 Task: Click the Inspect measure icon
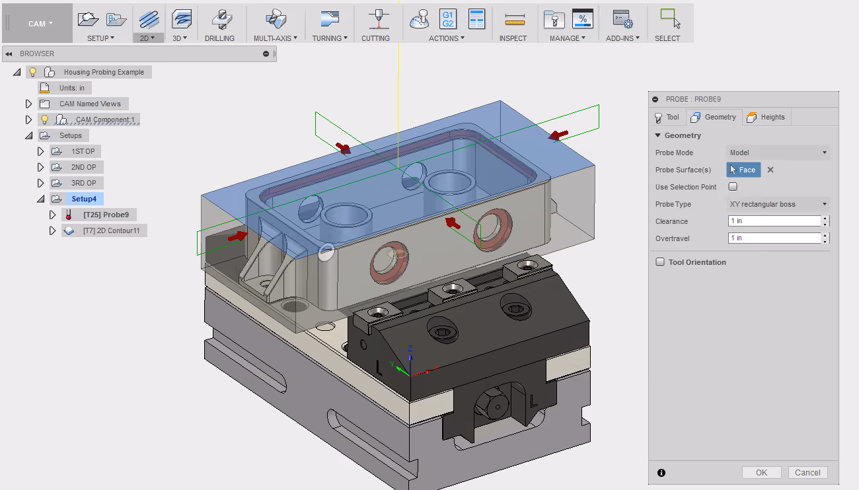tap(513, 19)
